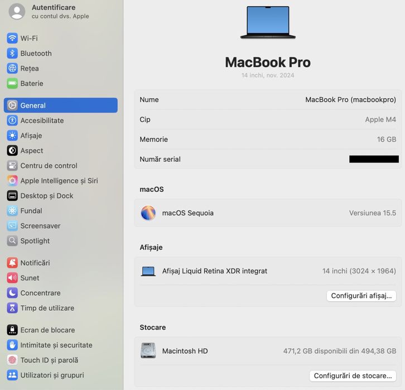Click the MacBook Pro title heading
Viewport: 405px width, 390px height.
(268, 62)
